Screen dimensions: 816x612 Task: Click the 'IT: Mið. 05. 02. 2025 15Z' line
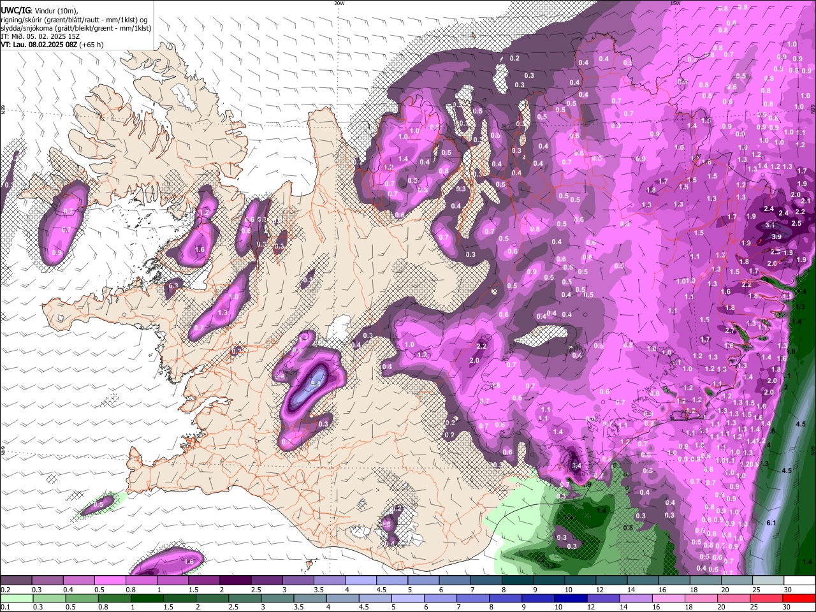[40, 36]
